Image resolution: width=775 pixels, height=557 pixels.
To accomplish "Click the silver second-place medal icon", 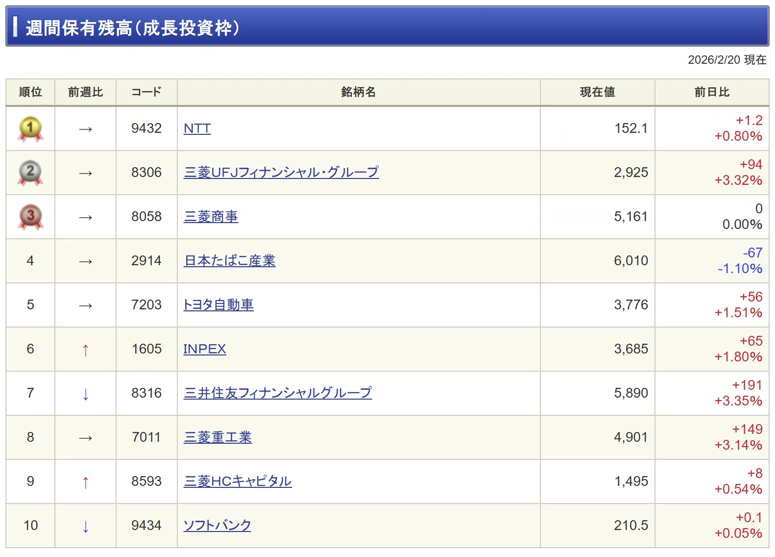I will [30, 173].
